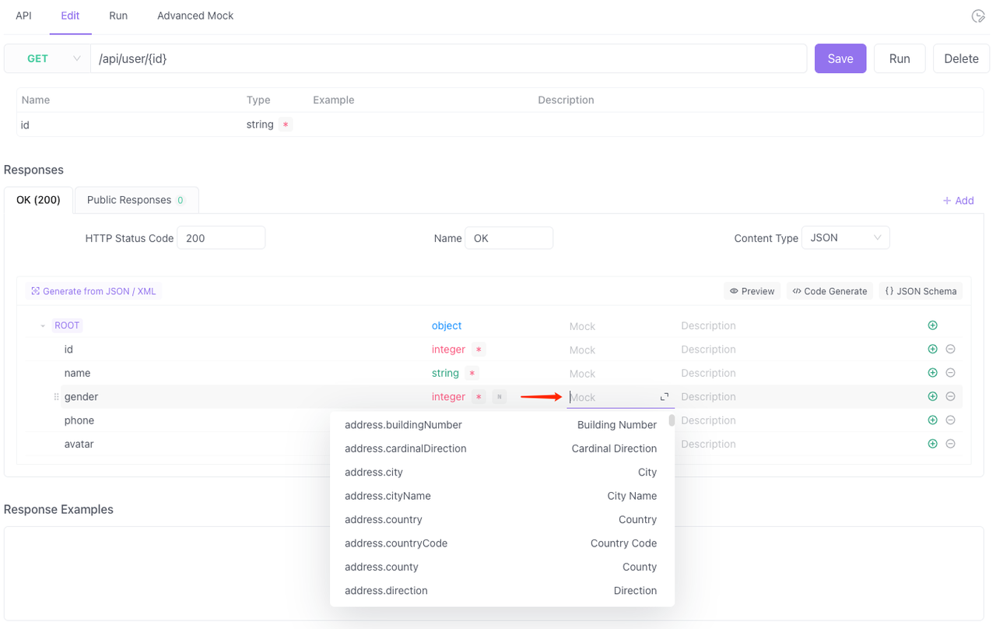Remove the id field with its minus icon
The height and width of the screenshot is (629, 996).
coord(950,349)
